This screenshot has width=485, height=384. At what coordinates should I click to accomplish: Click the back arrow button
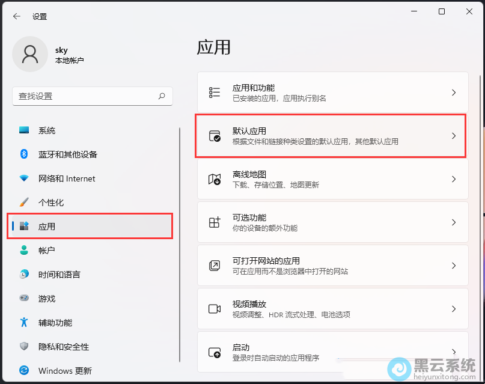click(16, 16)
